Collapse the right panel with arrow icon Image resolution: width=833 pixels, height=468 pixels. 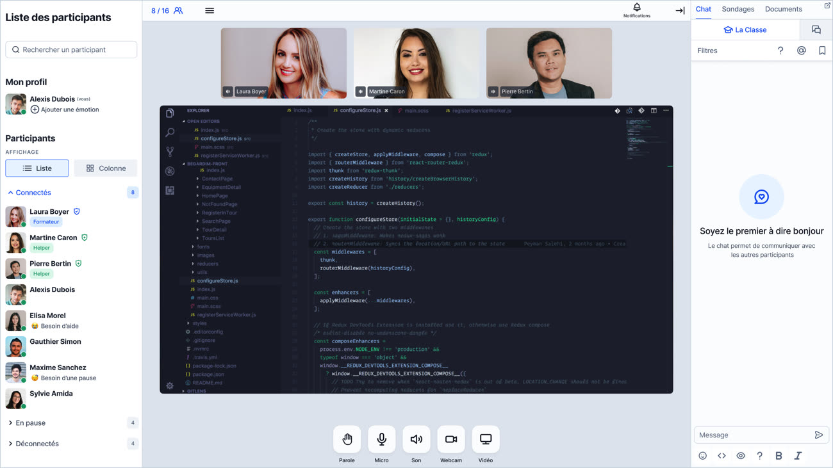point(680,10)
